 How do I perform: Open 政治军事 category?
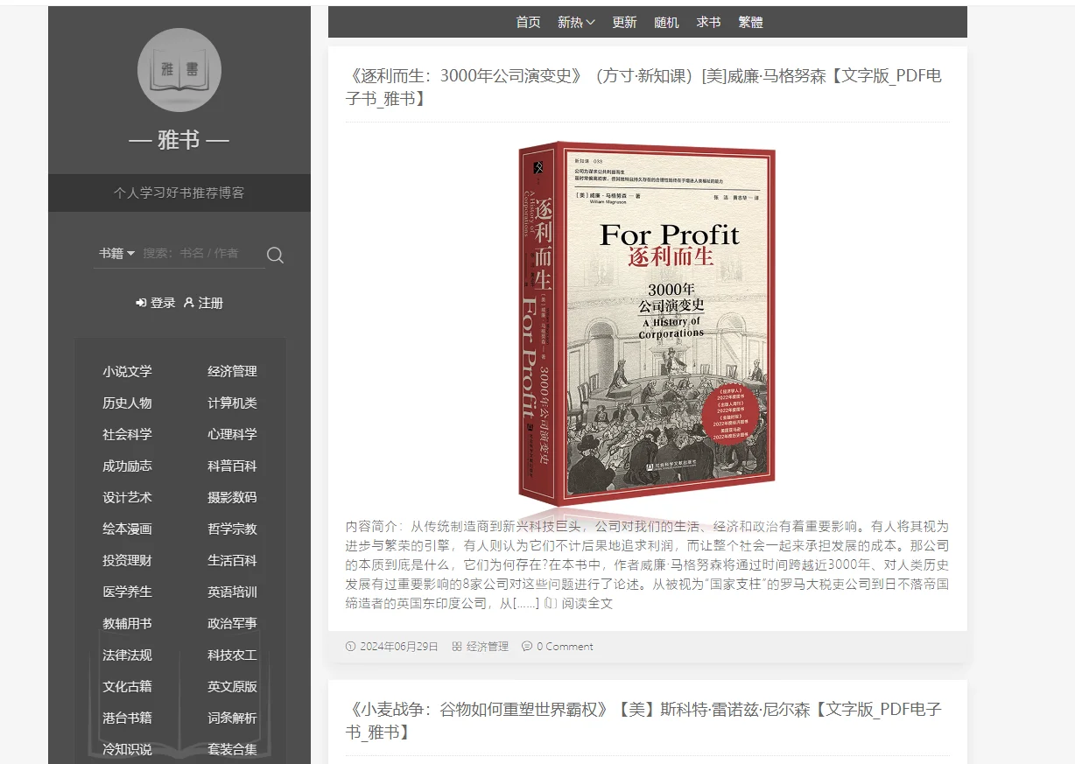pyautogui.click(x=232, y=623)
